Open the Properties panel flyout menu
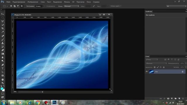Viewport: 187px width, 105px height. [x=186, y=11]
